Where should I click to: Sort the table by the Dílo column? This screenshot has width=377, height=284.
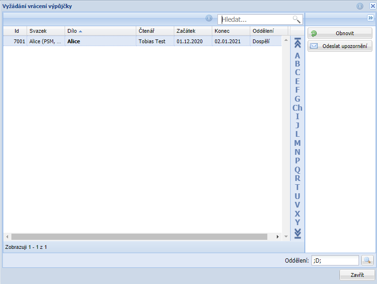[100, 31]
